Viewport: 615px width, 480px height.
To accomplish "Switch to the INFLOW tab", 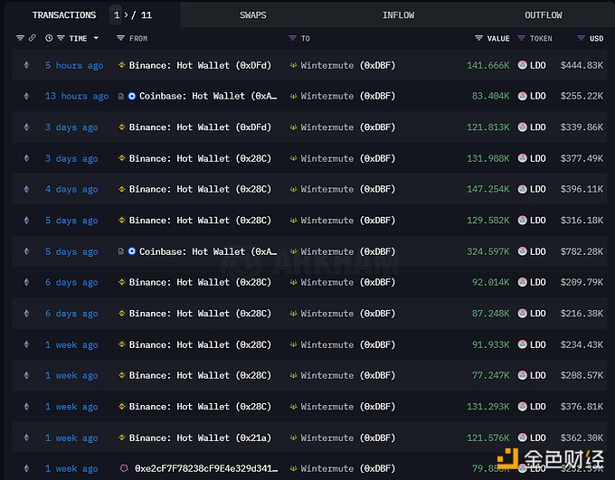I will coord(398,15).
